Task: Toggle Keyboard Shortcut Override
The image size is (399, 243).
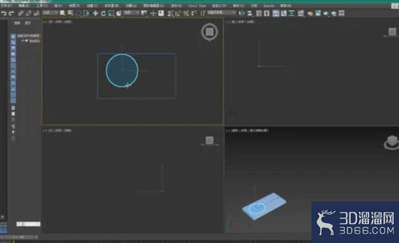Action: coord(161,13)
